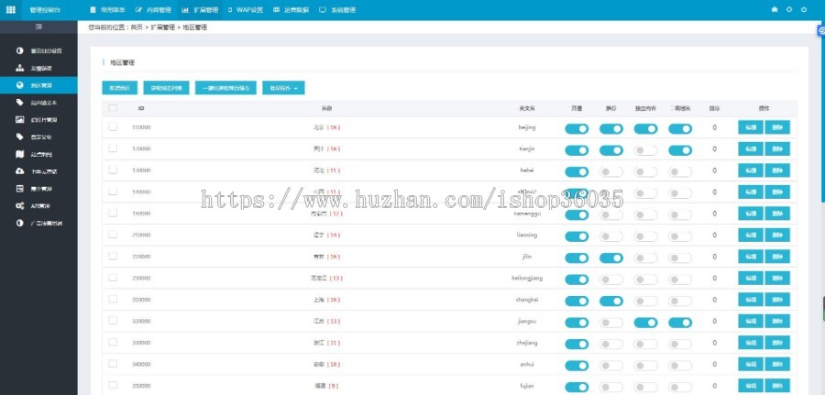Open the 扩展管理 top menu
This screenshot has width=825, height=395.
coord(200,9)
